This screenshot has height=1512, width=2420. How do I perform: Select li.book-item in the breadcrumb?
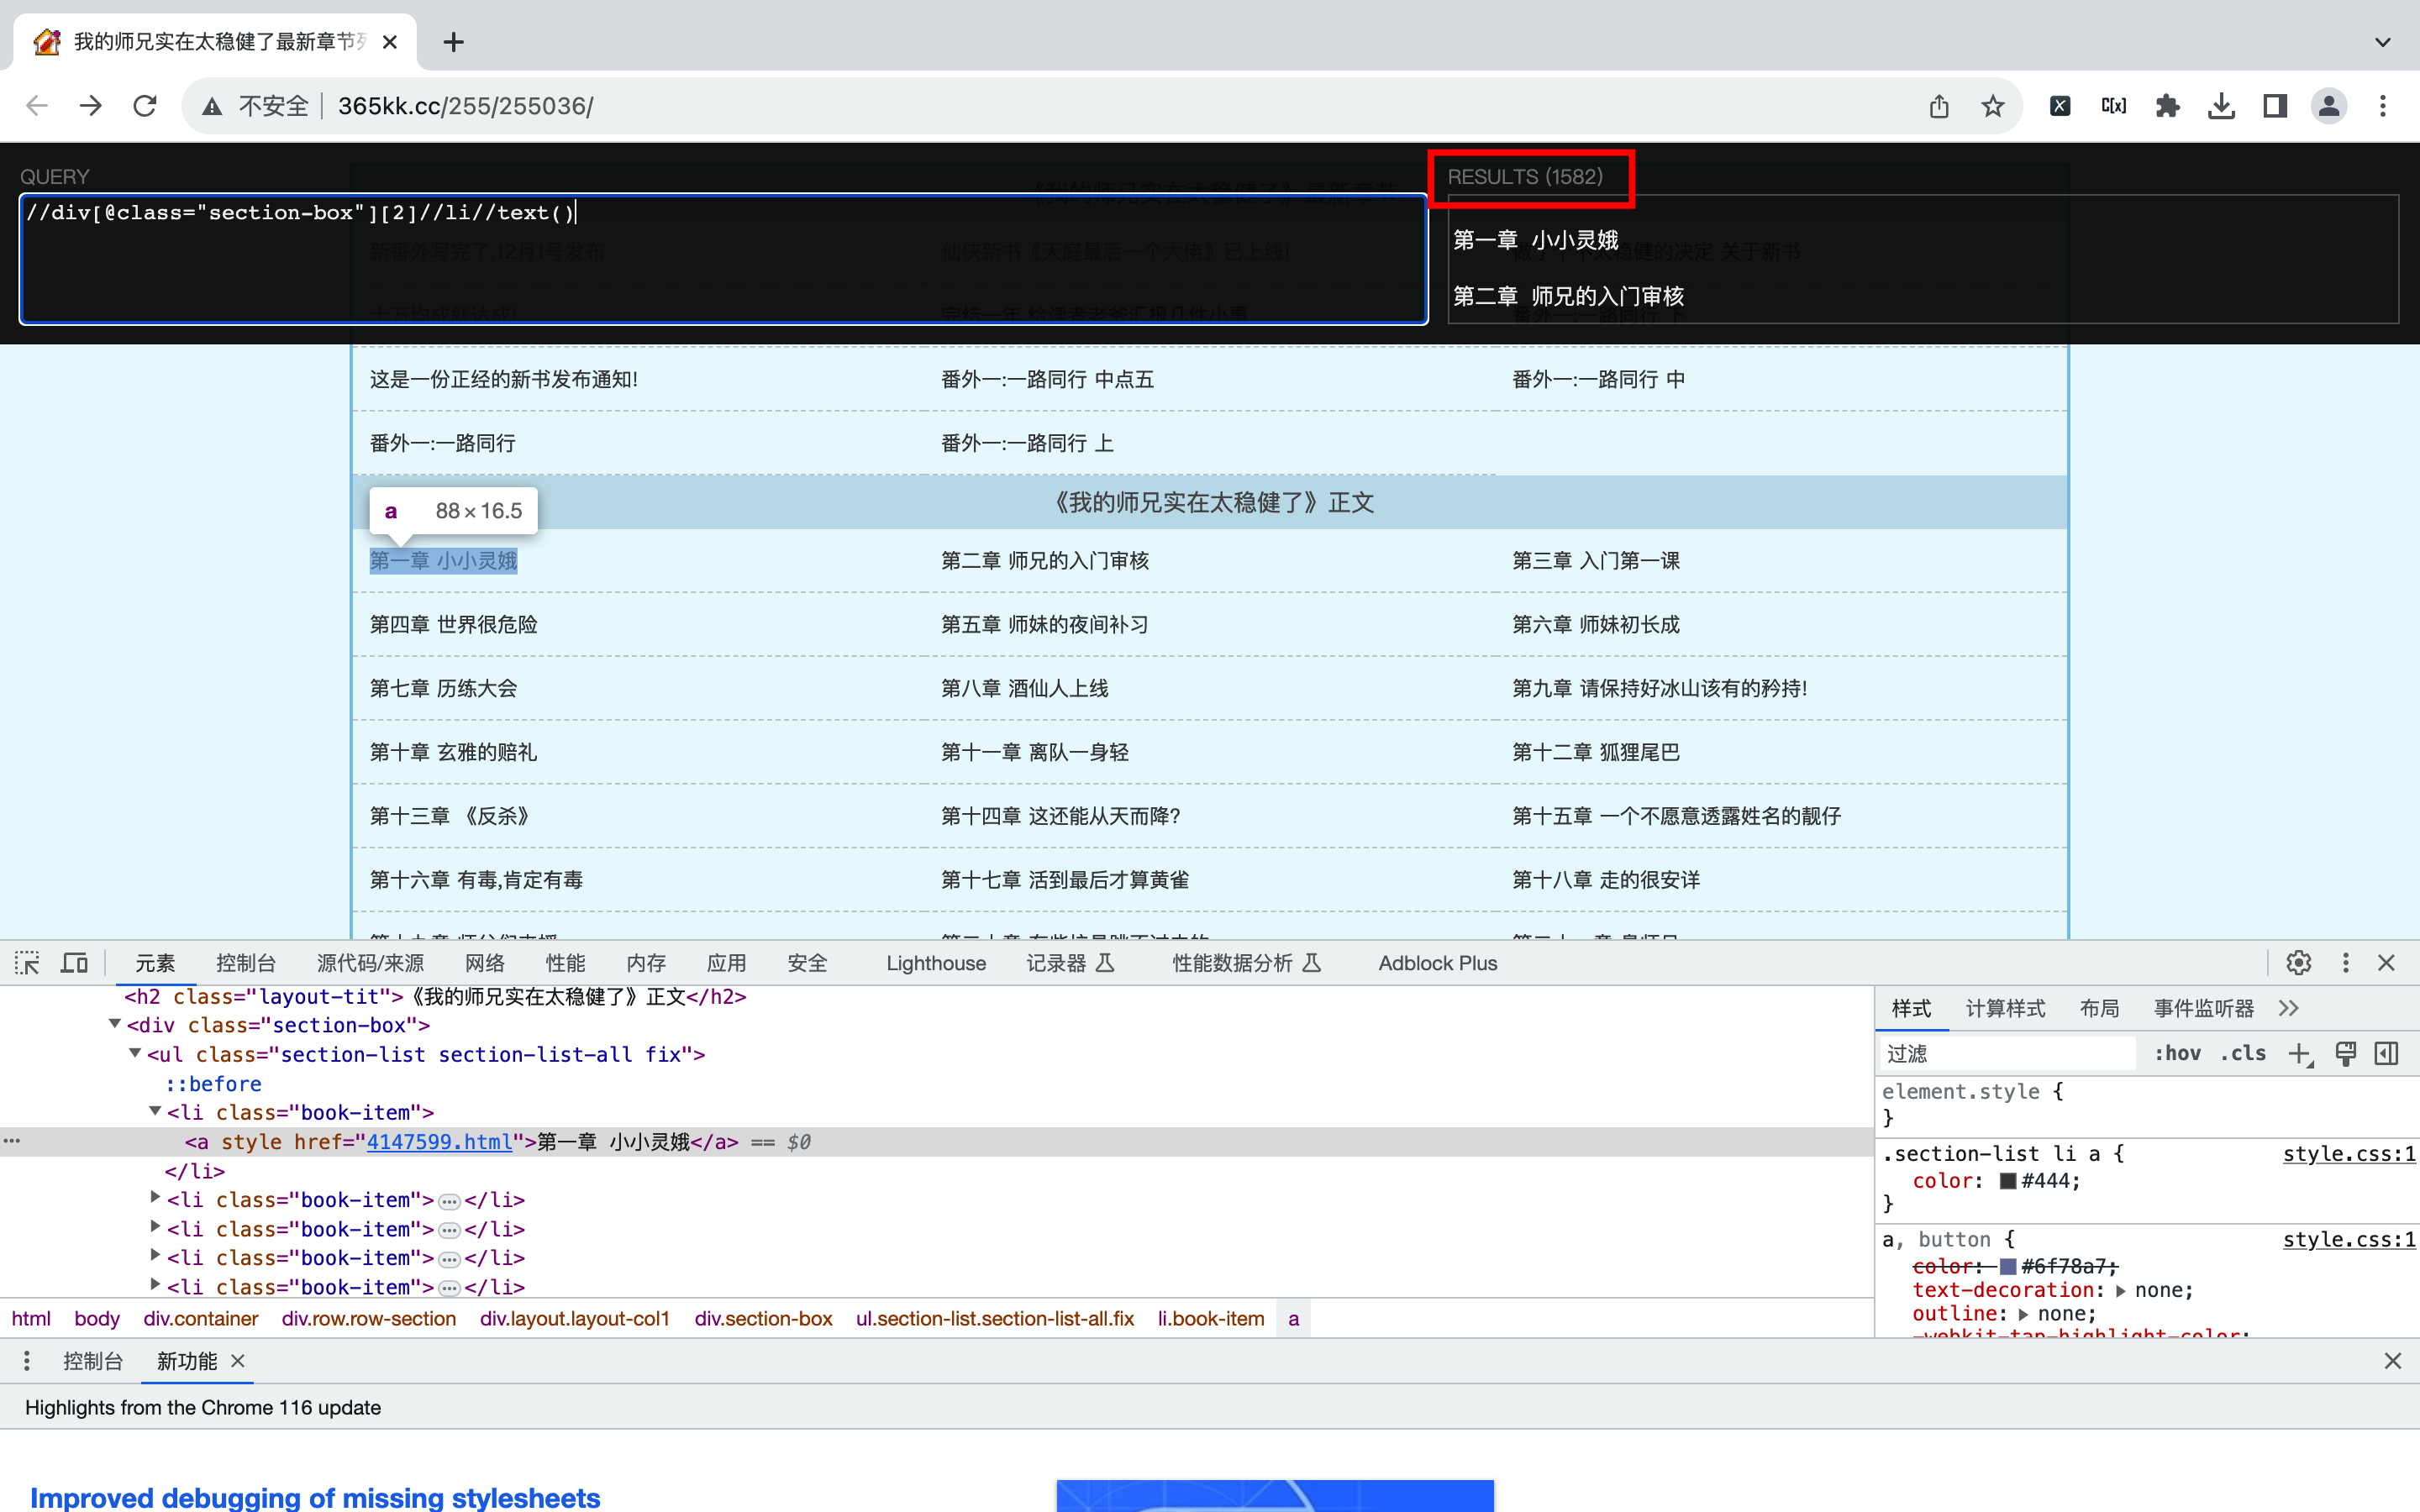click(x=1211, y=1319)
